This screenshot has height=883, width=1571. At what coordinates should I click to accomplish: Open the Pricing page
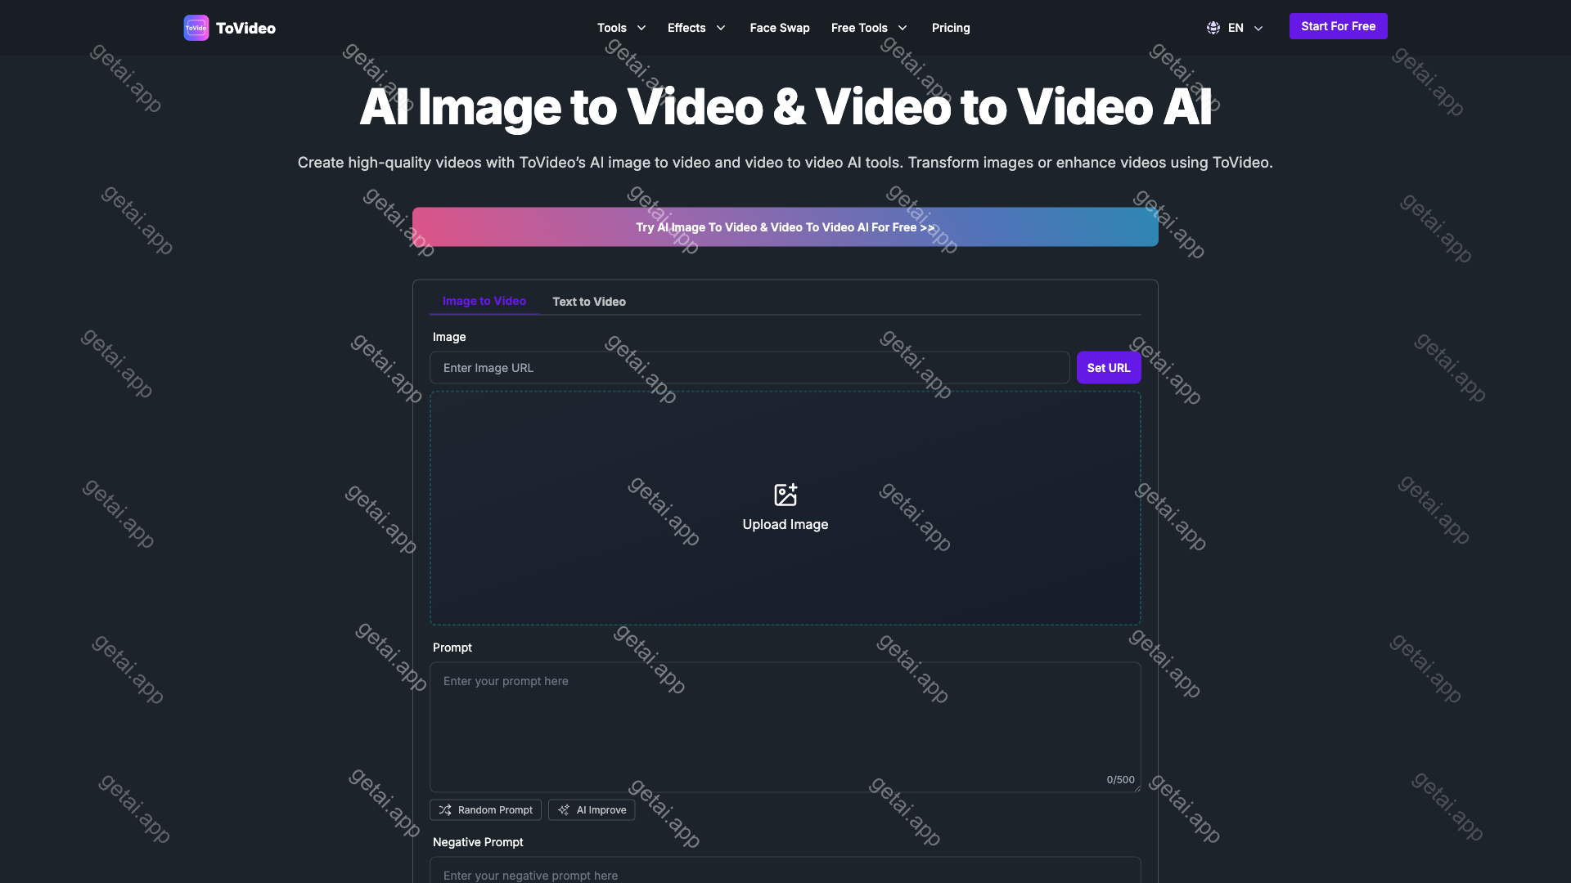tap(951, 28)
